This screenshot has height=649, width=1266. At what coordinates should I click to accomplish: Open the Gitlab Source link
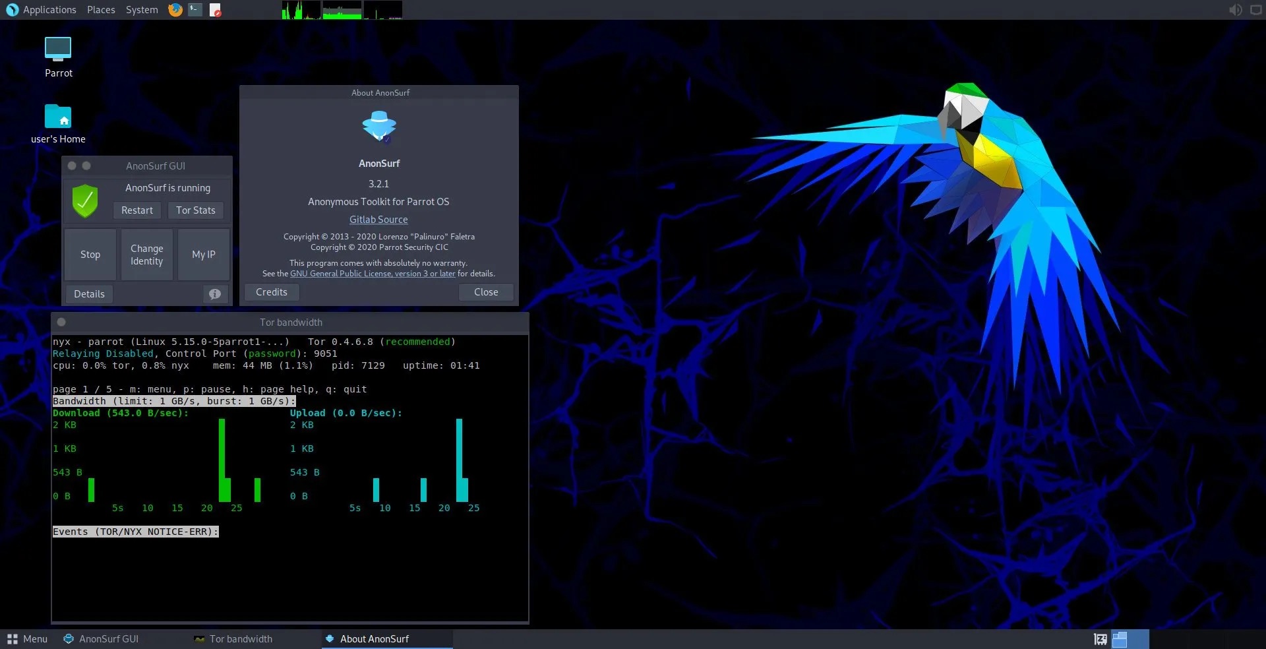tap(378, 219)
